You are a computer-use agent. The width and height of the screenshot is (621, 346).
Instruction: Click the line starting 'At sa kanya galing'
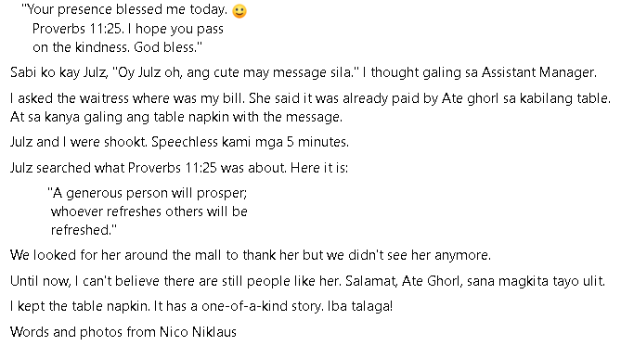[176, 117]
